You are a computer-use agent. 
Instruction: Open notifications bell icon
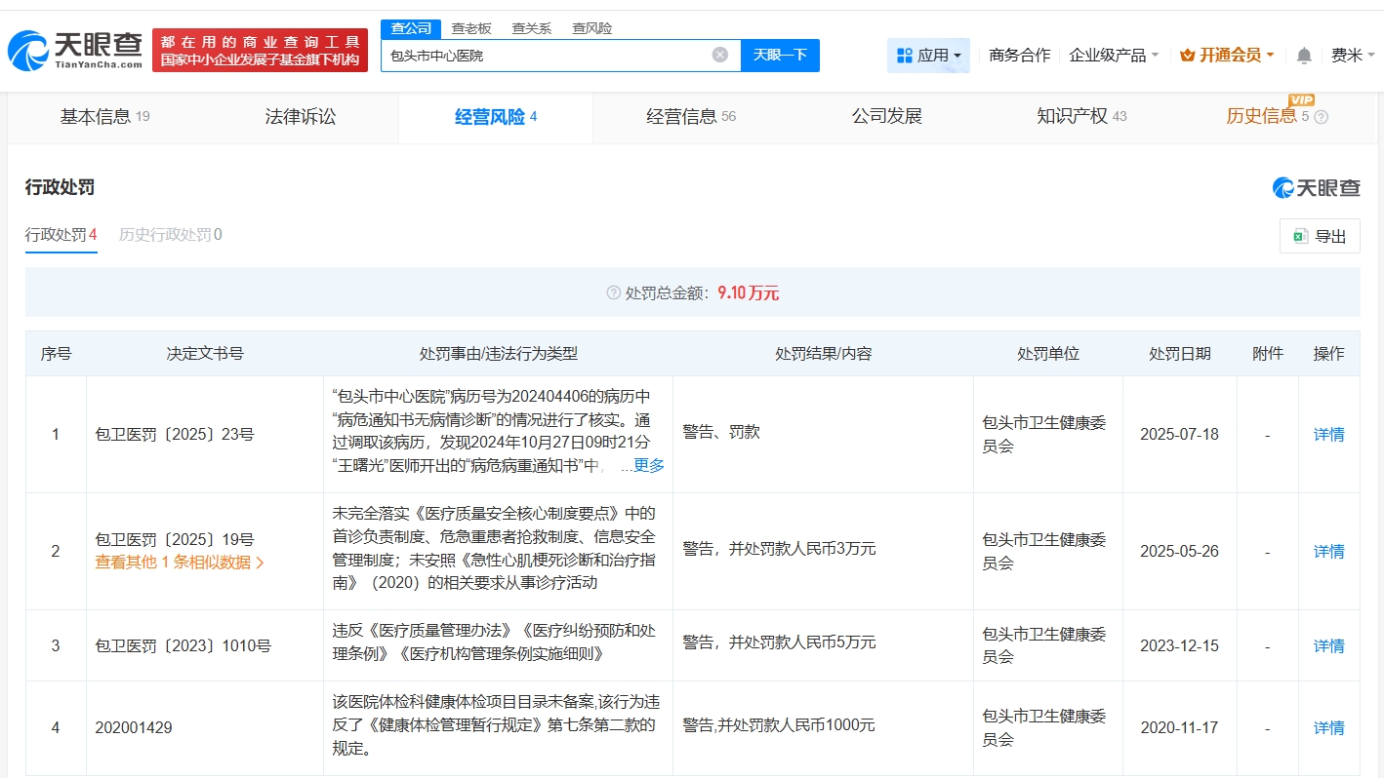click(1304, 56)
